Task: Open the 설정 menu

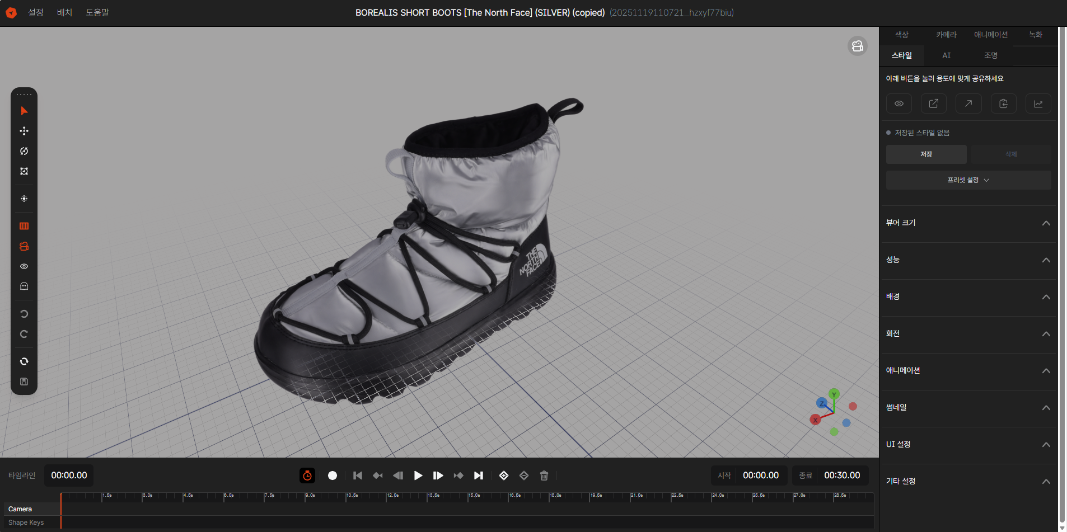Action: [x=35, y=12]
